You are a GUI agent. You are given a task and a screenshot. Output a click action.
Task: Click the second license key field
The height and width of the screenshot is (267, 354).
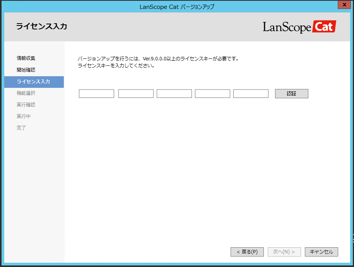[135, 93]
